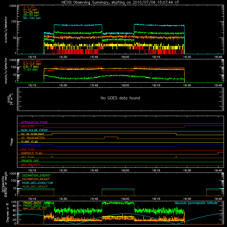Select the SAA_FLAG label
227x227 pixels.
tap(28, 149)
